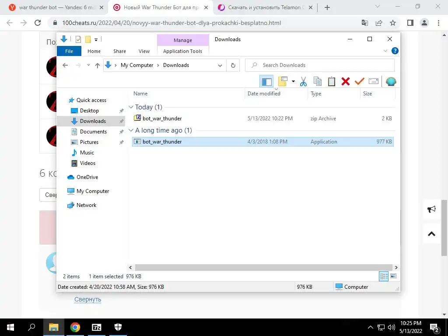The height and width of the screenshot is (336, 448).
Task: Click the Copy icon in the Explorer toolbar
Action: click(318, 82)
